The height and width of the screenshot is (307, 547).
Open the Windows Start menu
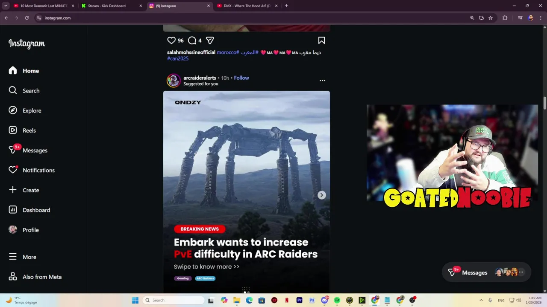tap(135, 300)
